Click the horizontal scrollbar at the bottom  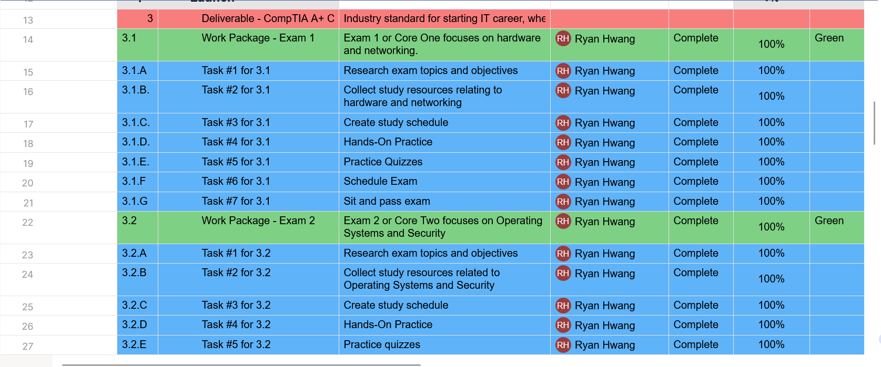click(241, 365)
